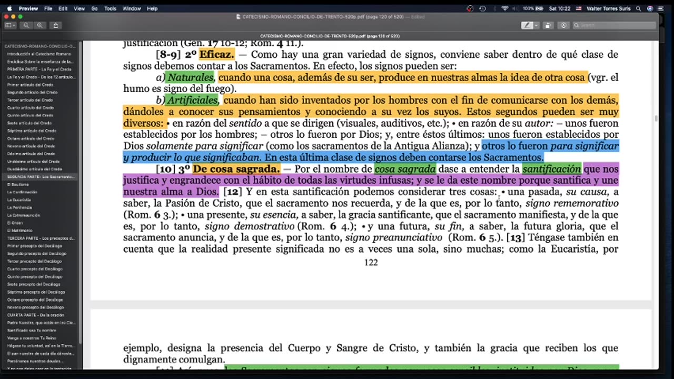Go to El Bautismo chapter

(x=18, y=184)
